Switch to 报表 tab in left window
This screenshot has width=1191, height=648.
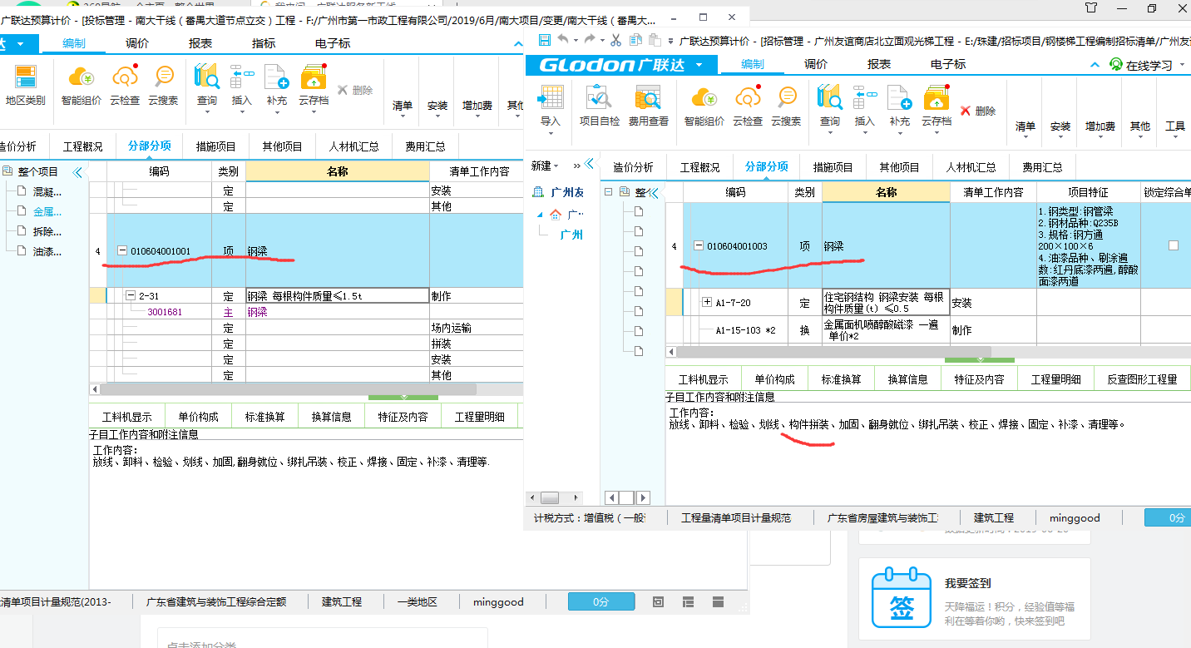(x=200, y=43)
